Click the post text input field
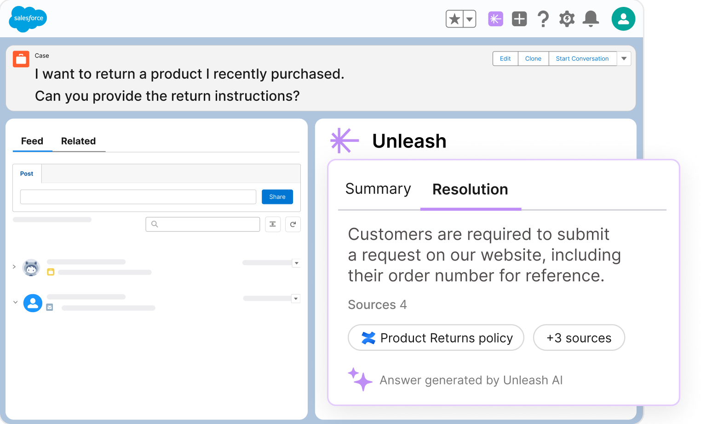The width and height of the screenshot is (701, 424). pyautogui.click(x=138, y=197)
